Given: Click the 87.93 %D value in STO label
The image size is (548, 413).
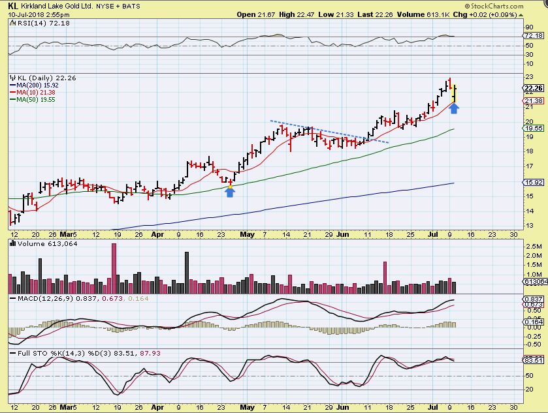Looking at the screenshot, I should [150, 354].
